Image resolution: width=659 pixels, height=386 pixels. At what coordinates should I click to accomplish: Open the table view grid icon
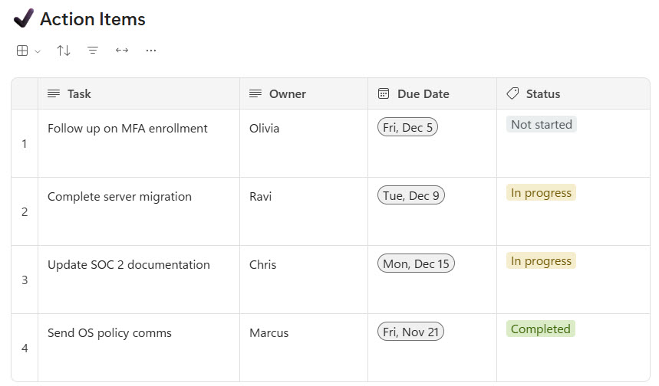coord(22,51)
